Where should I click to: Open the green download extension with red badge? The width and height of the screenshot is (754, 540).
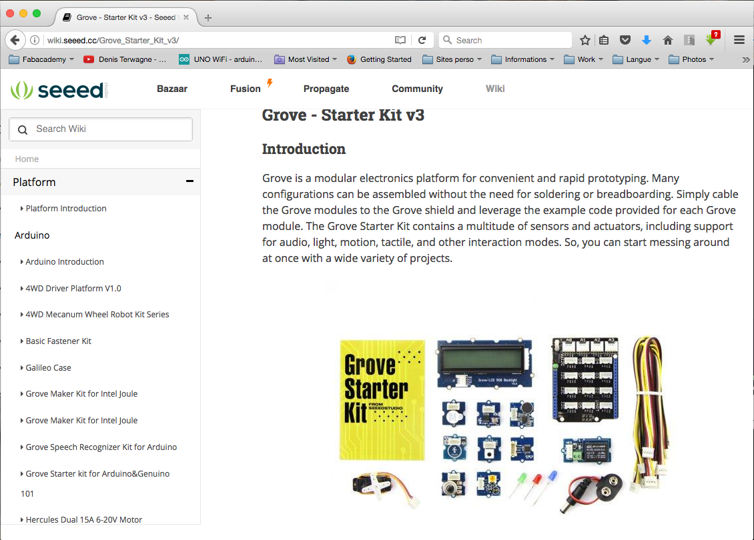click(711, 39)
